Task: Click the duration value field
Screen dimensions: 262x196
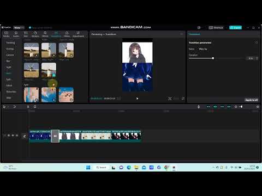Action: pos(251,58)
